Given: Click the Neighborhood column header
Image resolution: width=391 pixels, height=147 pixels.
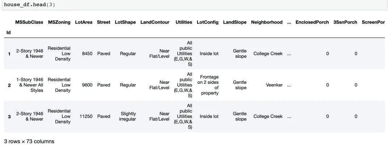Looking at the screenshot, I should (x=266, y=22).
